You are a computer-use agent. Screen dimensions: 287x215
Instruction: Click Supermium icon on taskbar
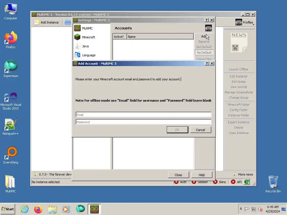pyautogui.click(x=80, y=209)
